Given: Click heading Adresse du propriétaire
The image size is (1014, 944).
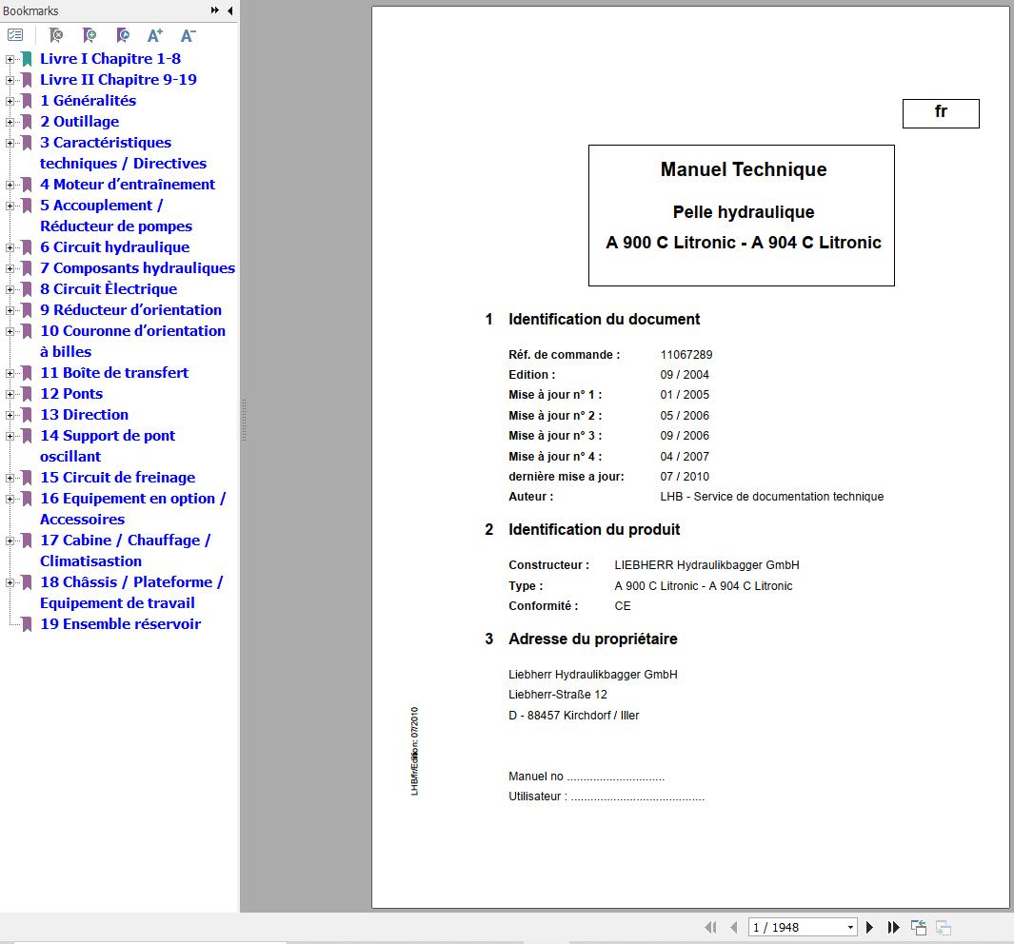Looking at the screenshot, I should tap(592, 639).
